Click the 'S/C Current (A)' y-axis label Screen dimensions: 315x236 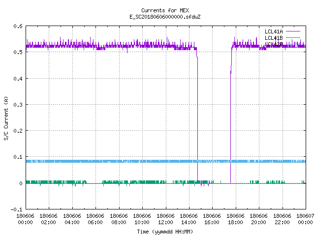(x=6, y=118)
